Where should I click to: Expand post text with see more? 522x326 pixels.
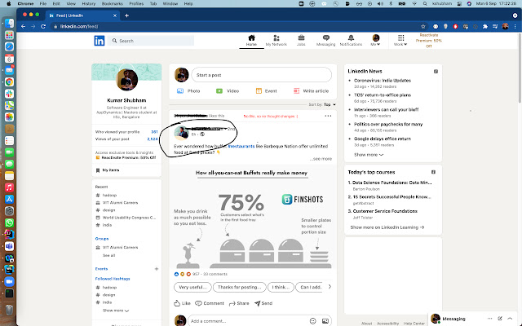(321, 159)
